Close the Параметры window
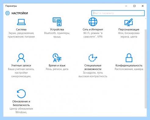 tap(143, 6)
